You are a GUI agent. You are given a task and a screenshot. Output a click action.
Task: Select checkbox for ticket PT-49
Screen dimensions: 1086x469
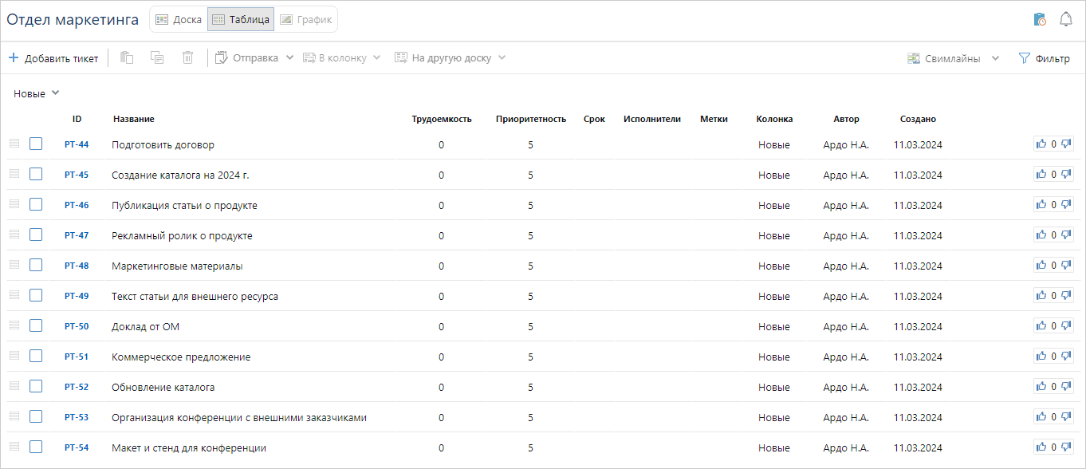(x=36, y=295)
